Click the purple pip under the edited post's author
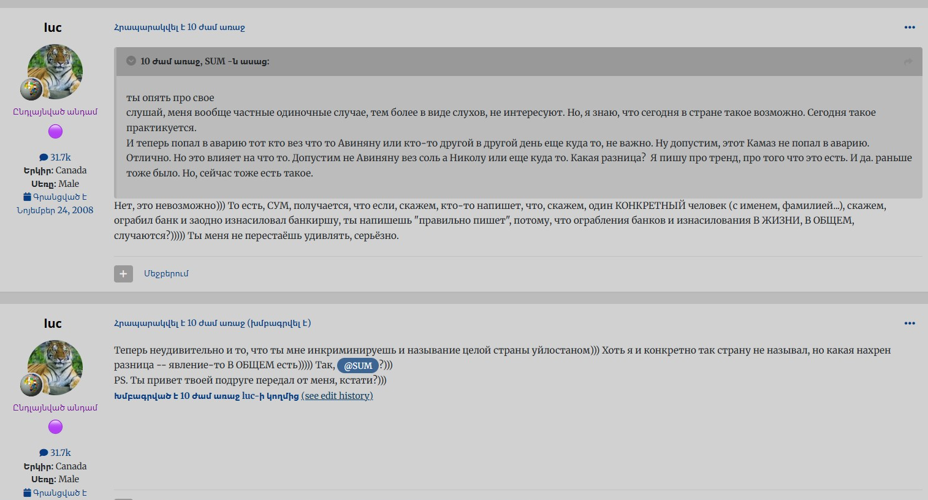This screenshot has height=500, width=928. tap(55, 426)
